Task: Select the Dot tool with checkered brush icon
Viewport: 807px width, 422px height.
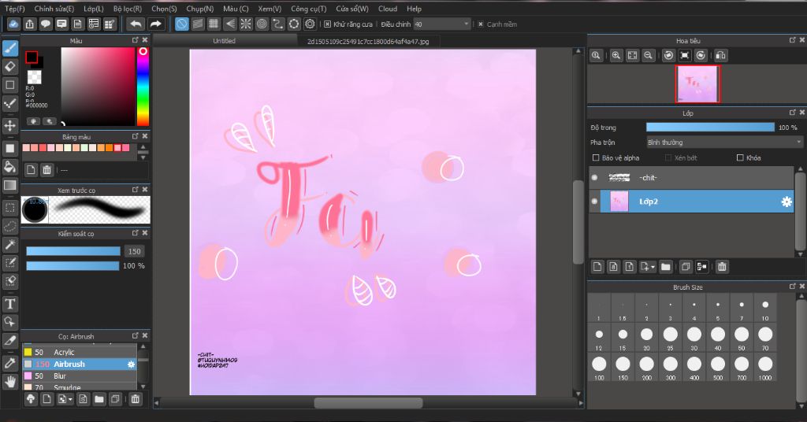Action: (9, 103)
